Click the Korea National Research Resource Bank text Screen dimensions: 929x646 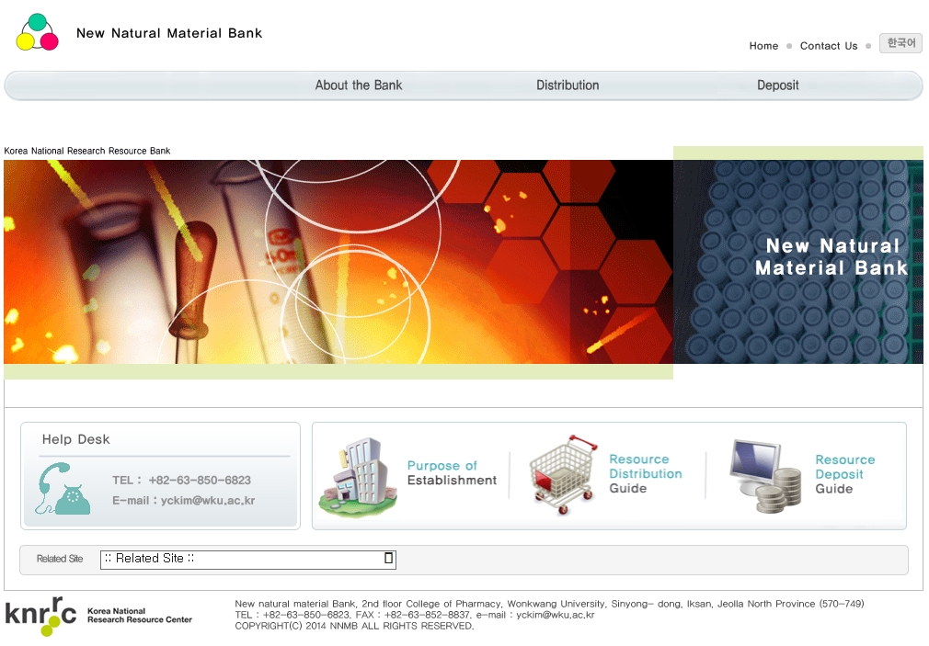point(87,151)
